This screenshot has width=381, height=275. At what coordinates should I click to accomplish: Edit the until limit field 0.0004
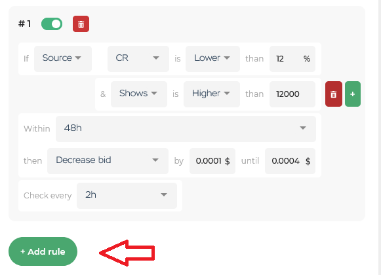coord(290,161)
